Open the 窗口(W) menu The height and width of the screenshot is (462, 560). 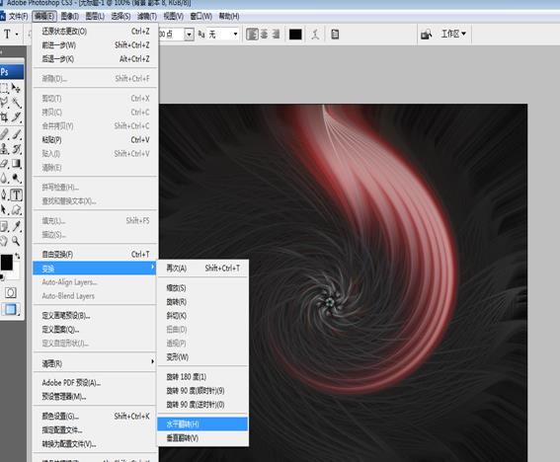(200, 16)
